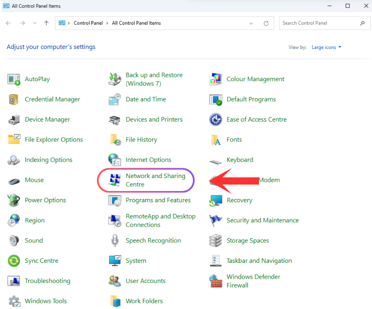The width and height of the screenshot is (372, 309).
Task: Select All Control Panel Items breadcrumb
Action: click(x=136, y=23)
